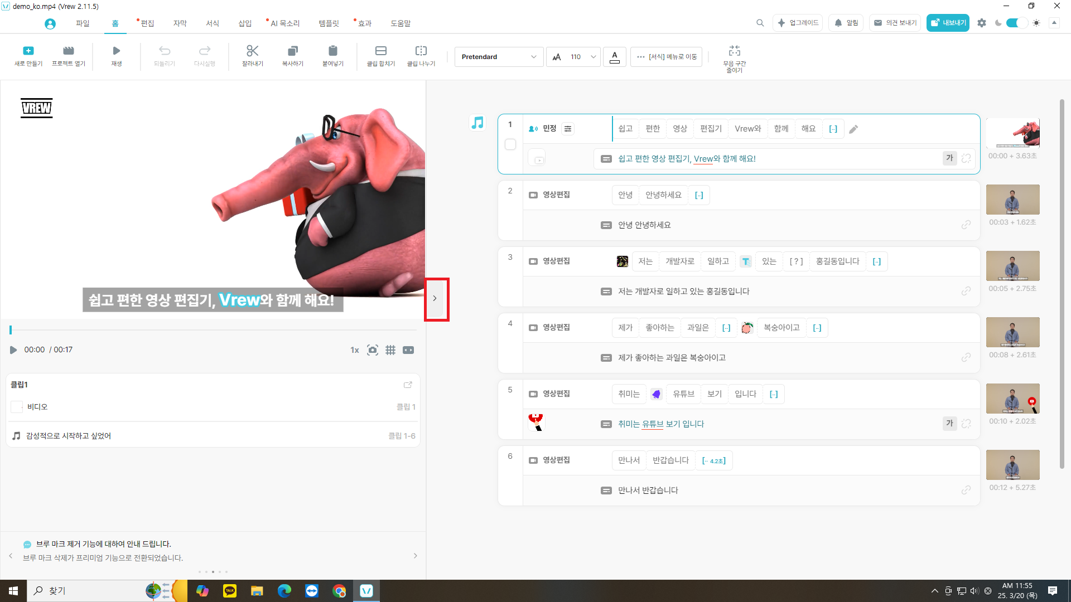Click the clip merge (클립 합치기) icon
This screenshot has height=602, width=1071.
[x=380, y=51]
